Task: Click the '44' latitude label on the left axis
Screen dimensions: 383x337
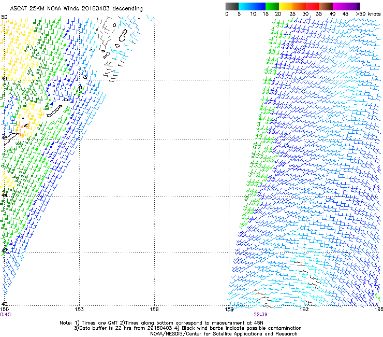Action: pyautogui.click(x=4, y=195)
